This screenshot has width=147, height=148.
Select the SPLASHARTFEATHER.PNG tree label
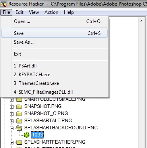55,142
